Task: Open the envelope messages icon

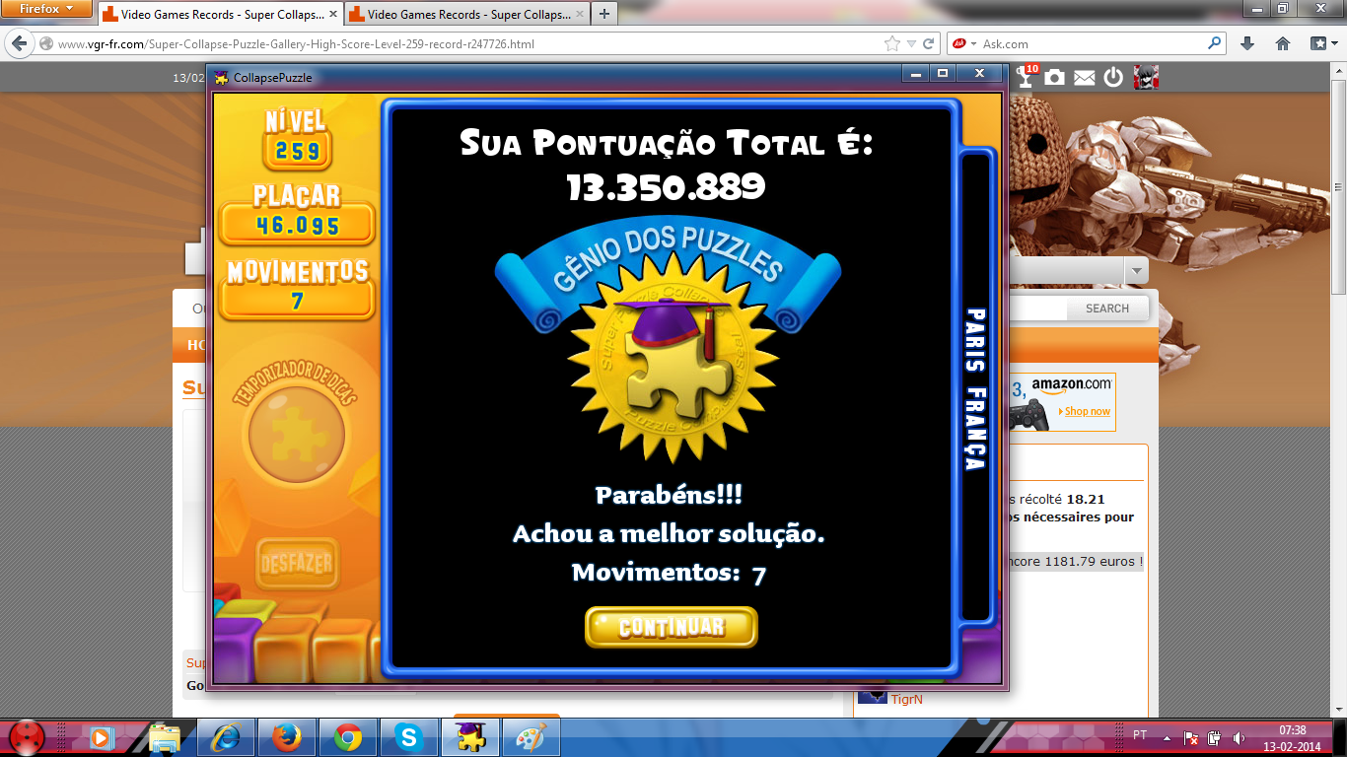Action: tap(1085, 77)
